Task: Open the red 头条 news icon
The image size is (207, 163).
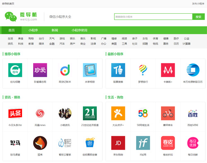Action: (15, 113)
